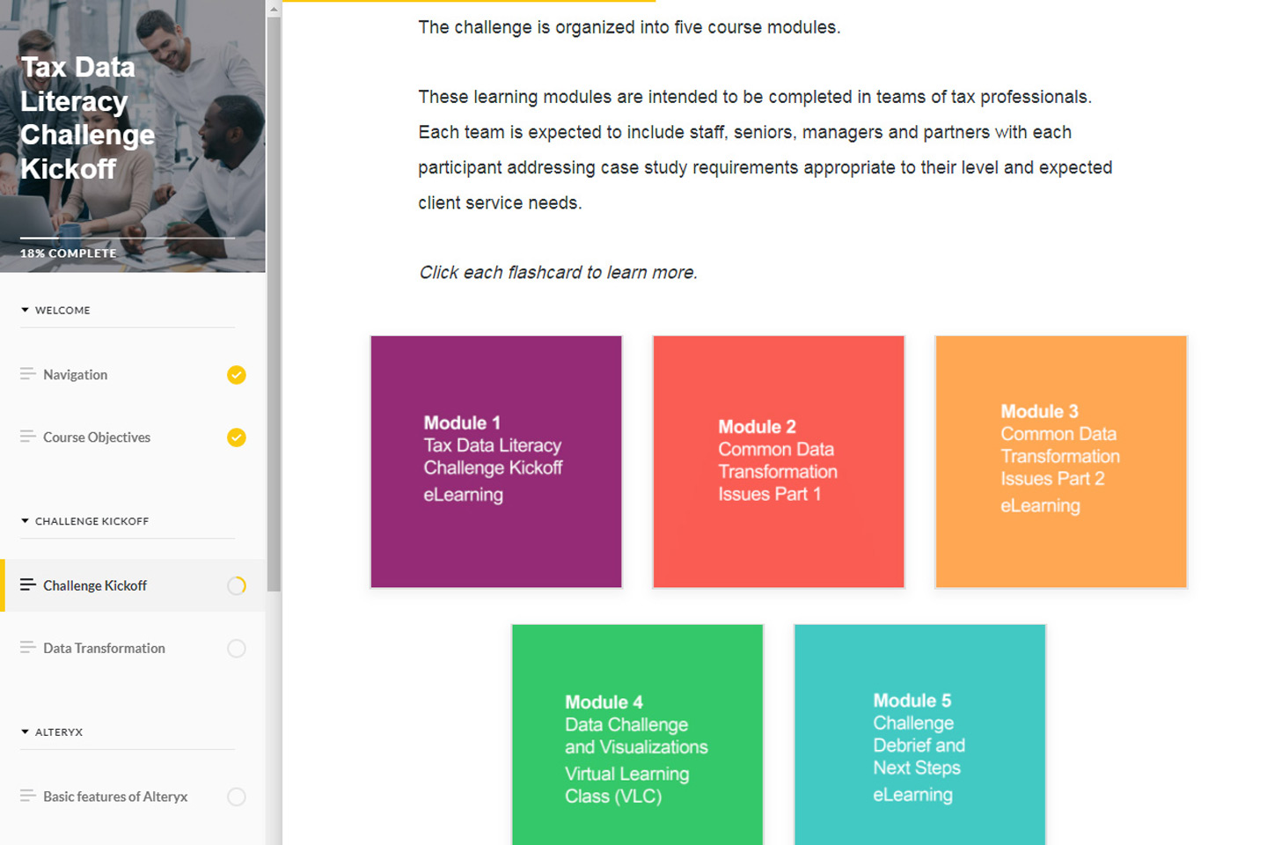
Task: Click the partial progress circle for Challenge Kickoff
Action: pos(237,585)
